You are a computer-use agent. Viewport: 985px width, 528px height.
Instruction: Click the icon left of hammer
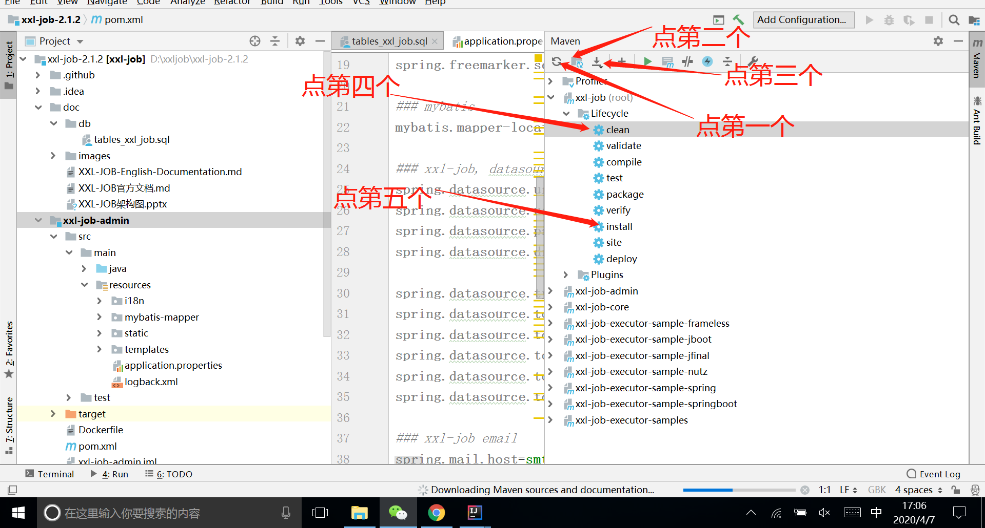pos(719,20)
